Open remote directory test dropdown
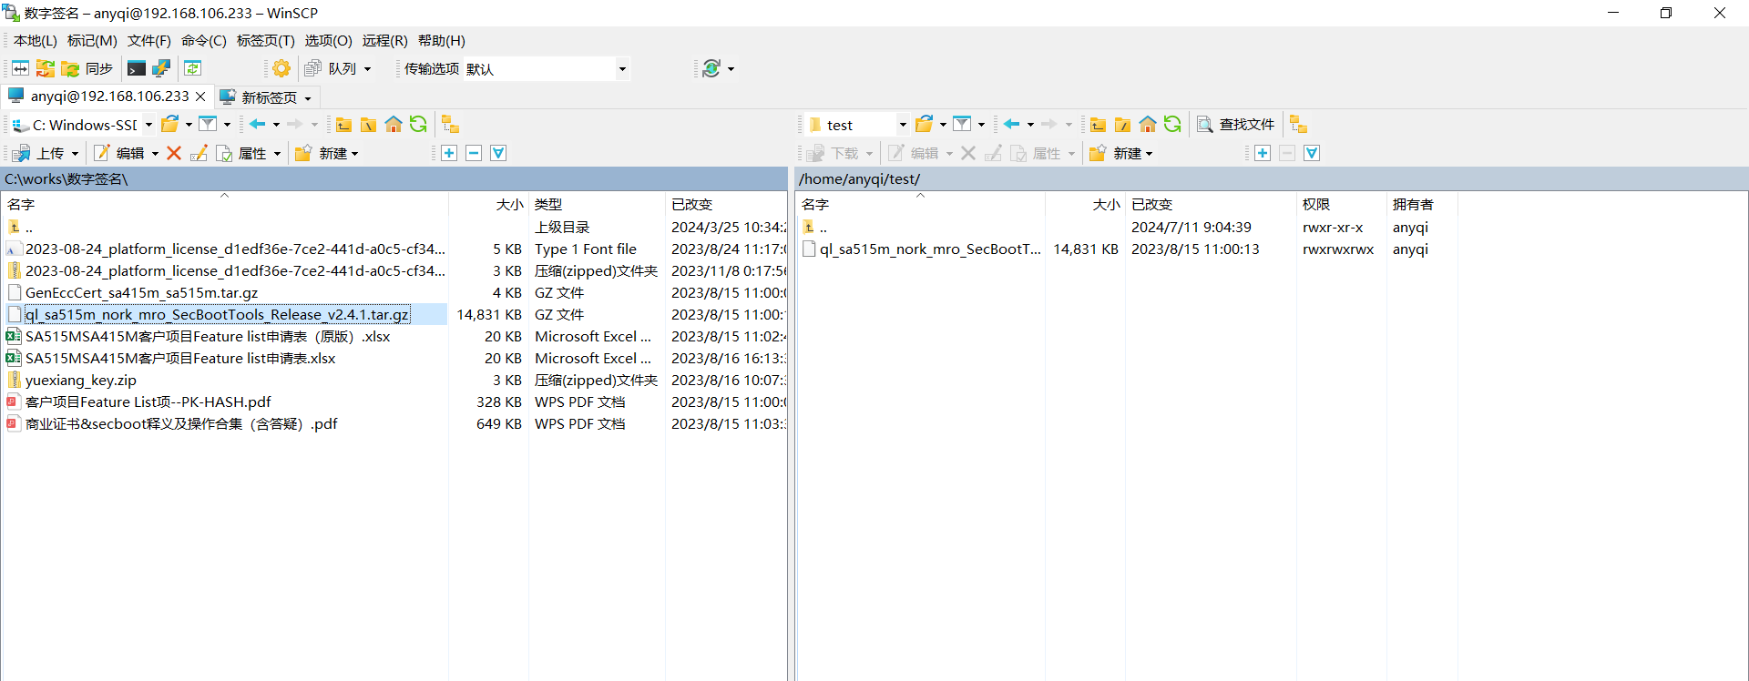The image size is (1749, 681). [902, 125]
